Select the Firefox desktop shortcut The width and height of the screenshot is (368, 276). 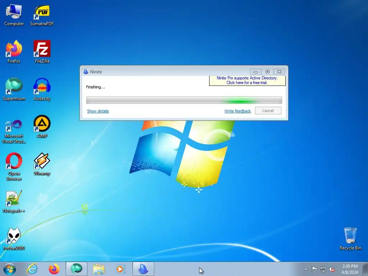pos(14,52)
